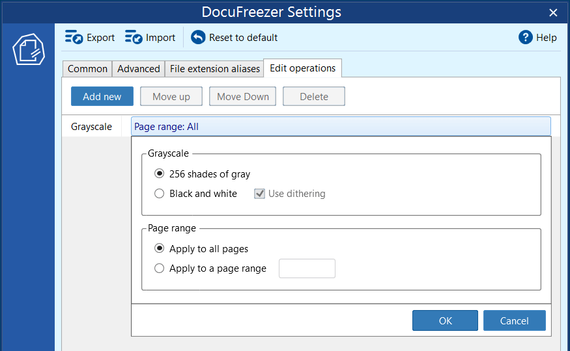Open the Edit operations tab
The width and height of the screenshot is (570, 351).
302,68
